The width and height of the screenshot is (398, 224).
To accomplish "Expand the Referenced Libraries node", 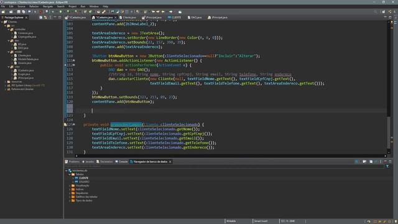I will click(x=6, y=90).
